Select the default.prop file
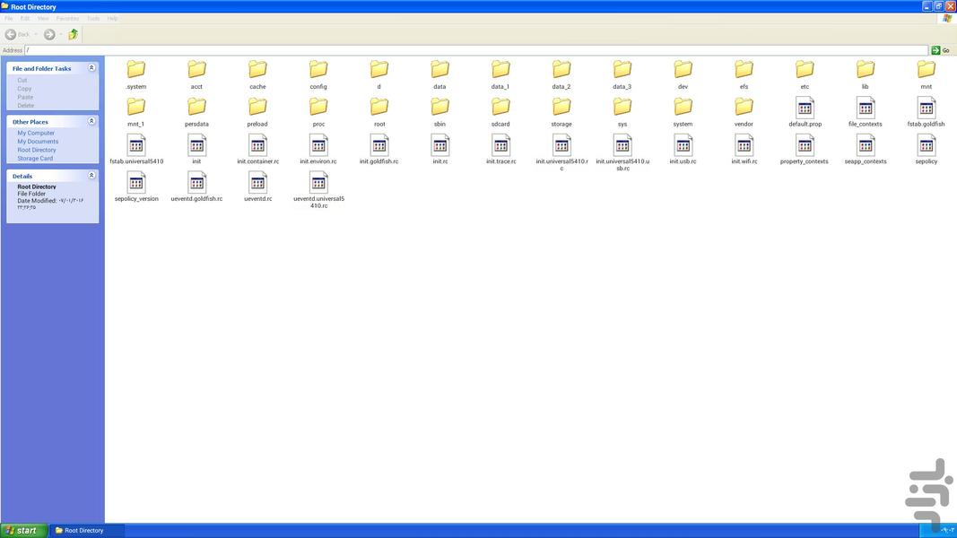The height and width of the screenshot is (538, 957). click(805, 108)
